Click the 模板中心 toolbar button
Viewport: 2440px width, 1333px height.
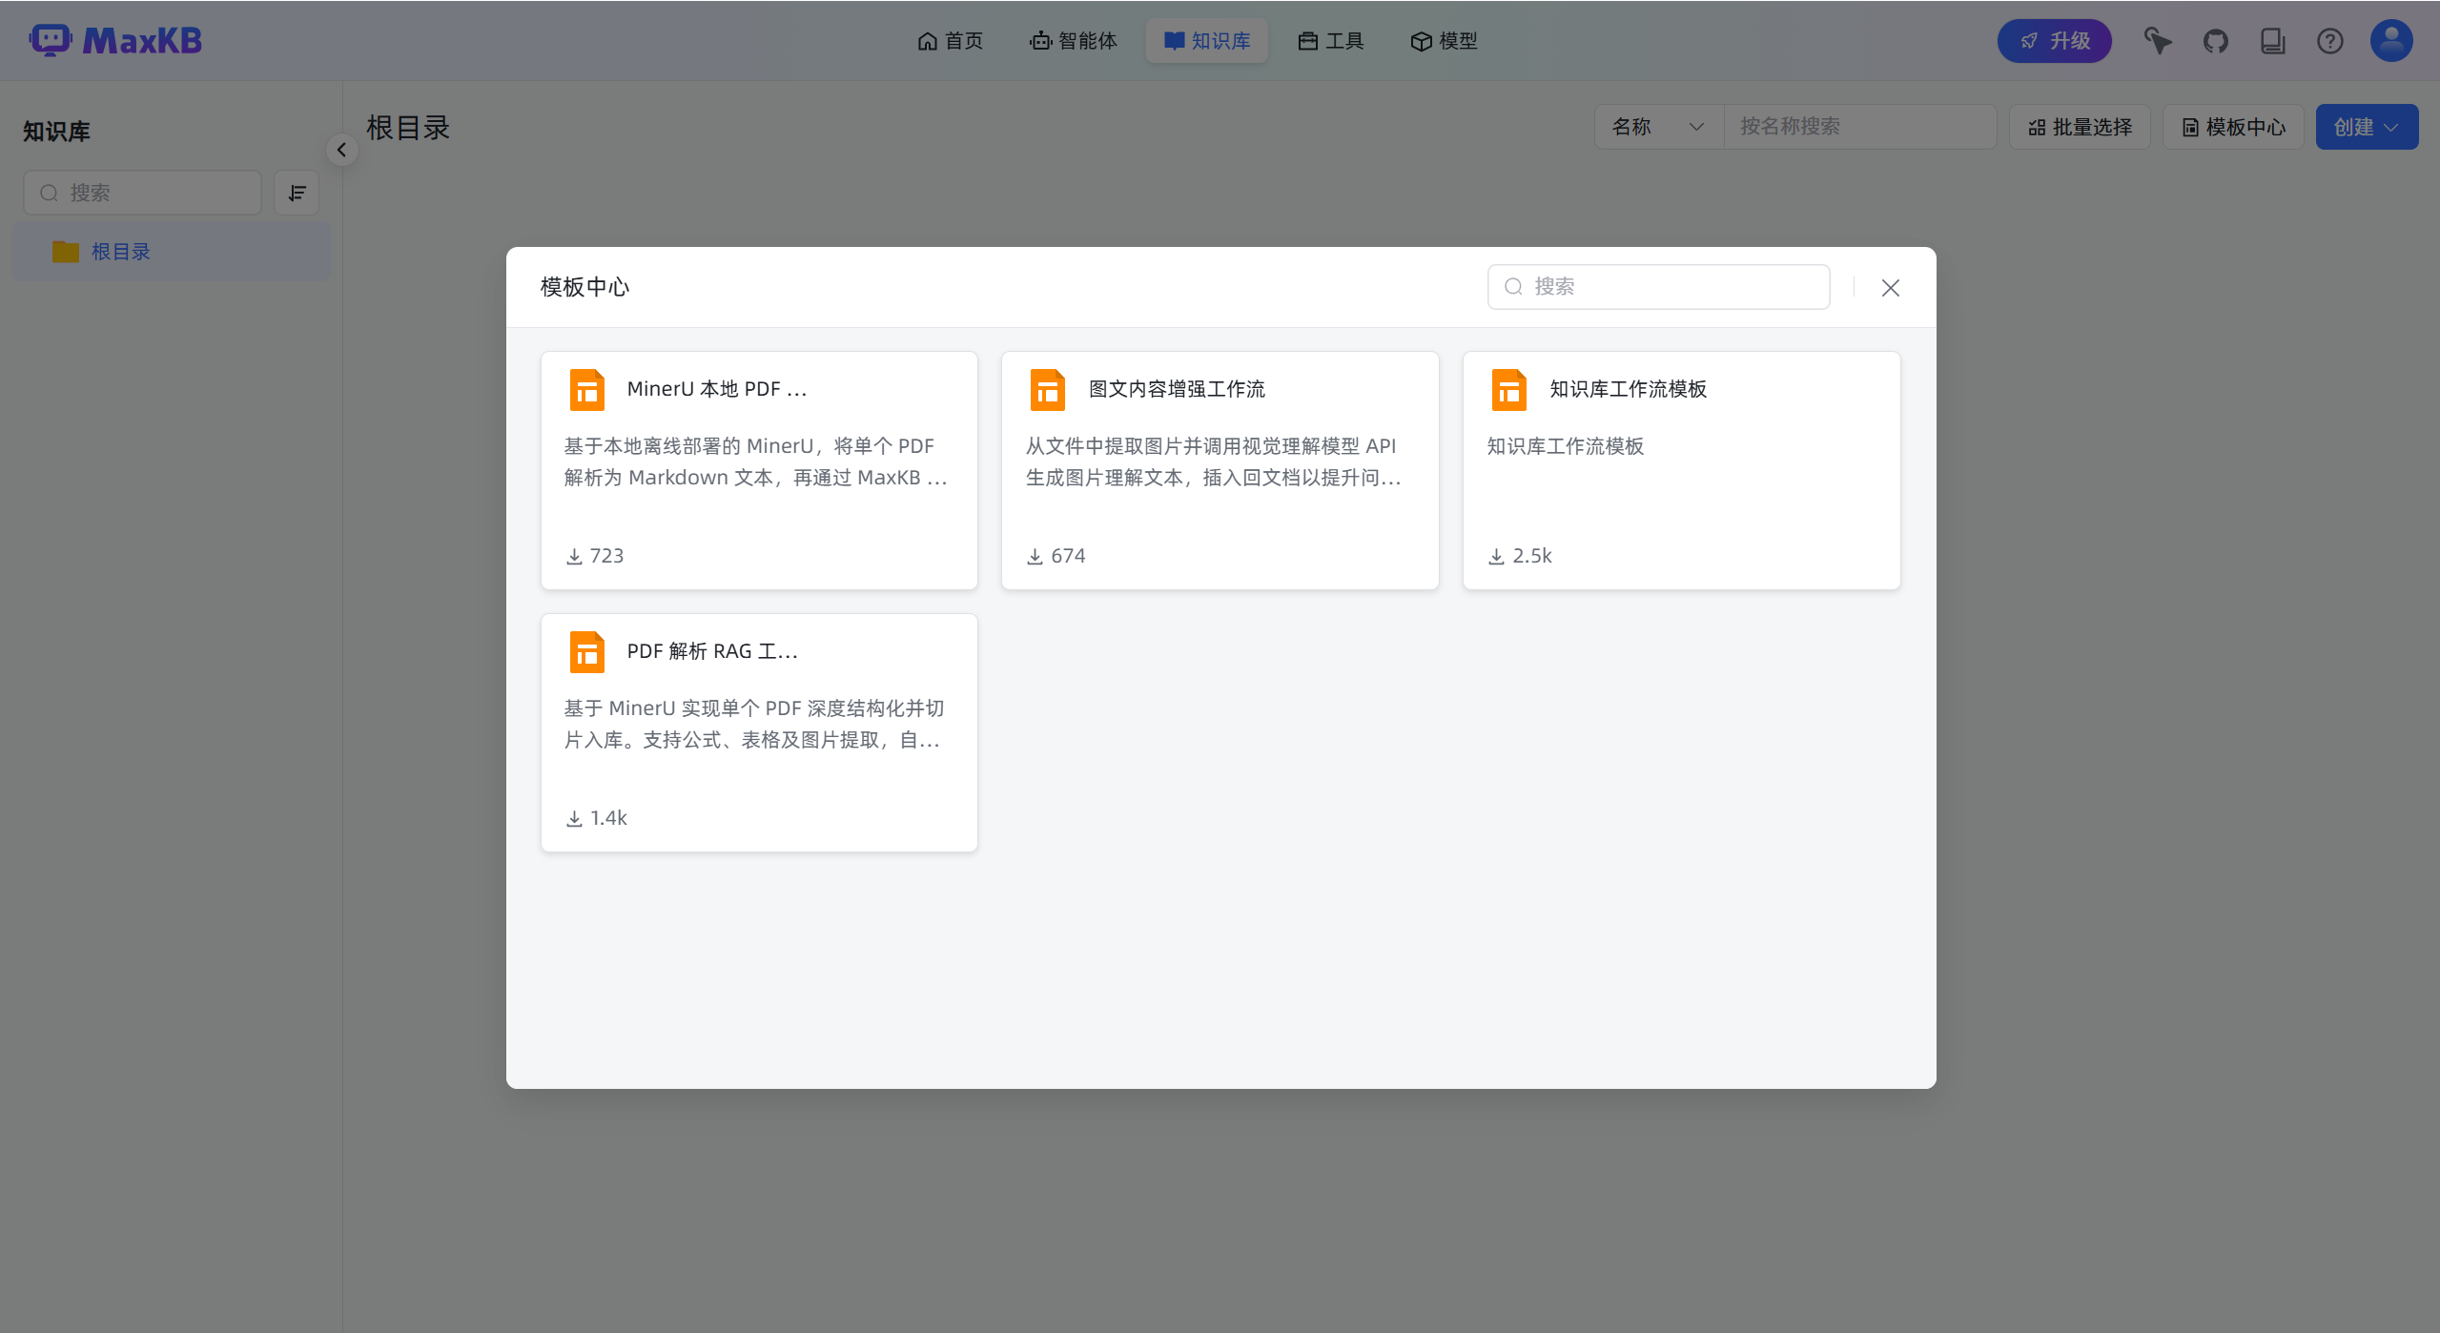coord(2233,127)
